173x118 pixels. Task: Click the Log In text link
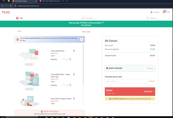156,12
